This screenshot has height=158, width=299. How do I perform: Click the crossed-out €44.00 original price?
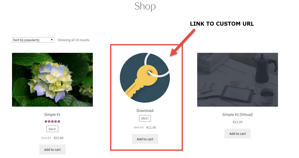139,127
